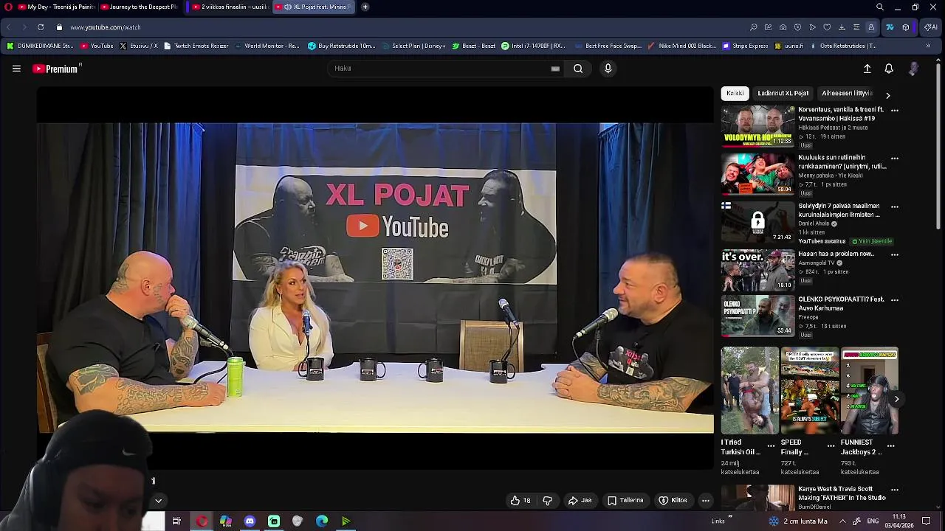Viewport: 945px width, 531px height.
Task: Select Aiheeseen liittyvä filter chip
Action: coord(847,94)
